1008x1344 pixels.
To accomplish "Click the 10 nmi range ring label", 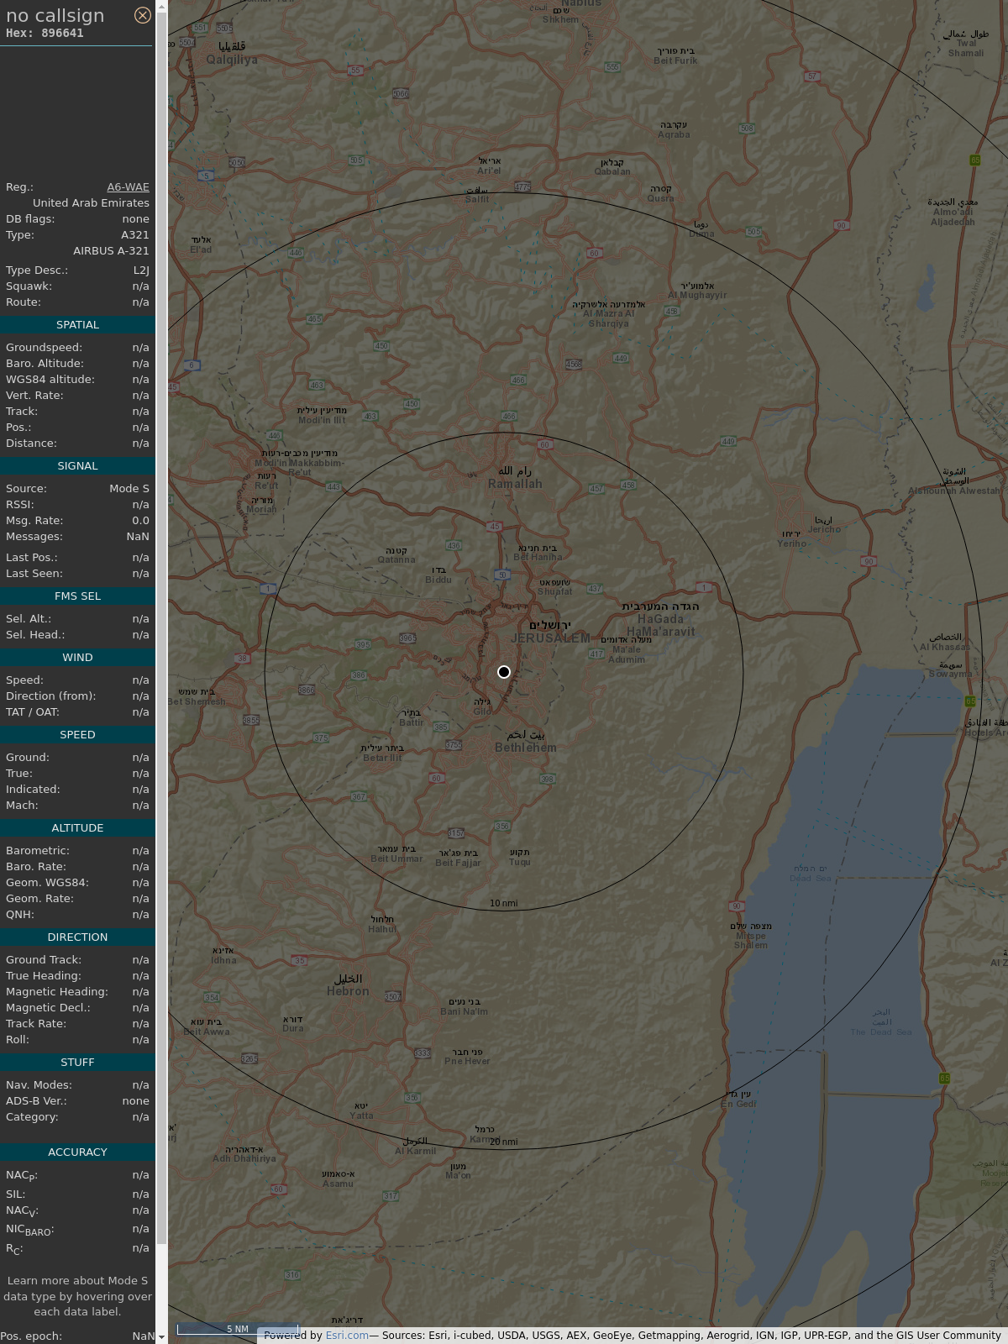I will tap(504, 904).
